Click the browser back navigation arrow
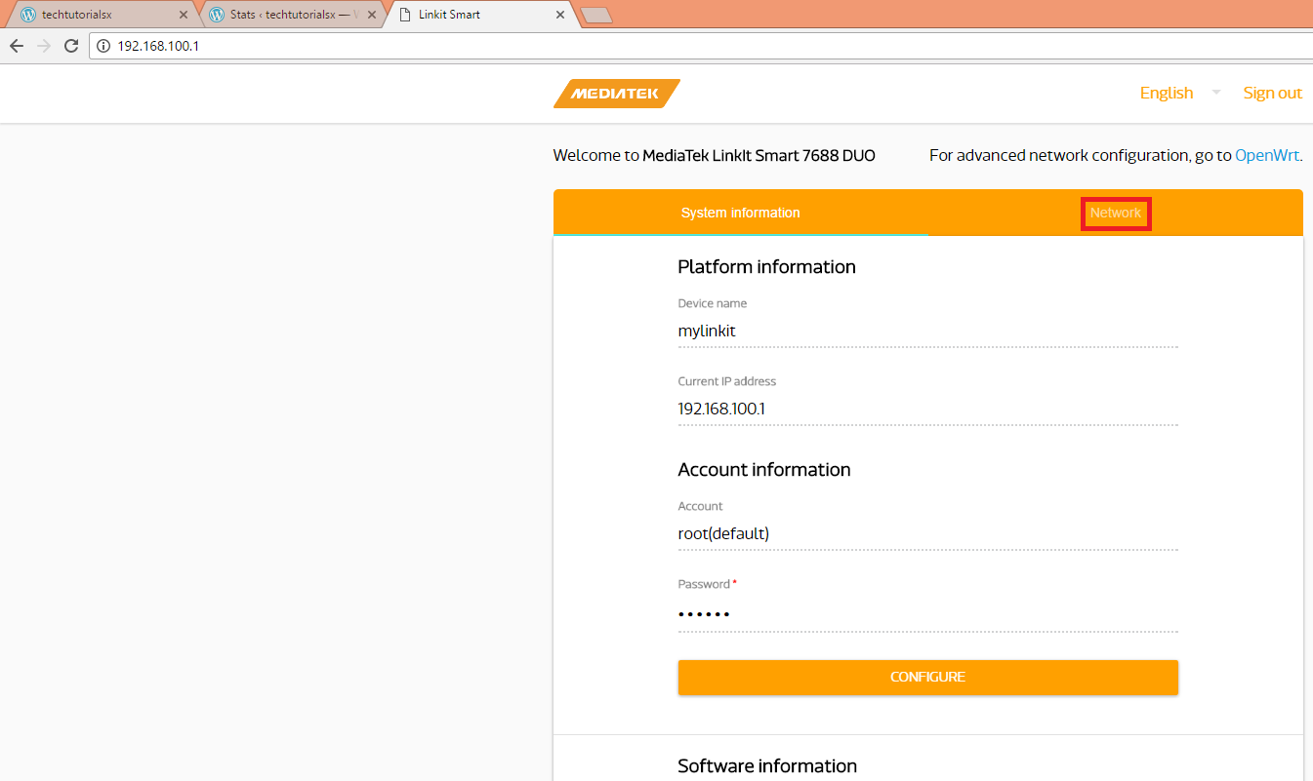The image size is (1313, 781). pos(16,45)
